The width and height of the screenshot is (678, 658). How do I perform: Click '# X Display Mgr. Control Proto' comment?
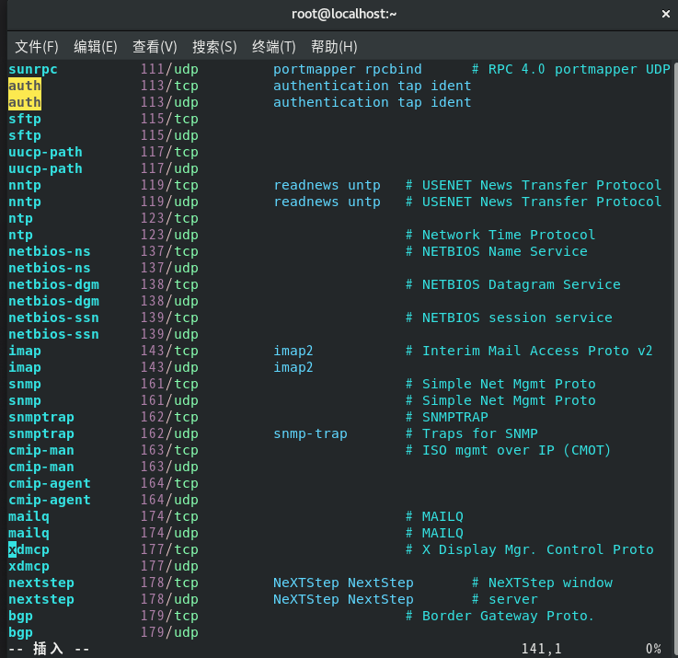(530, 549)
